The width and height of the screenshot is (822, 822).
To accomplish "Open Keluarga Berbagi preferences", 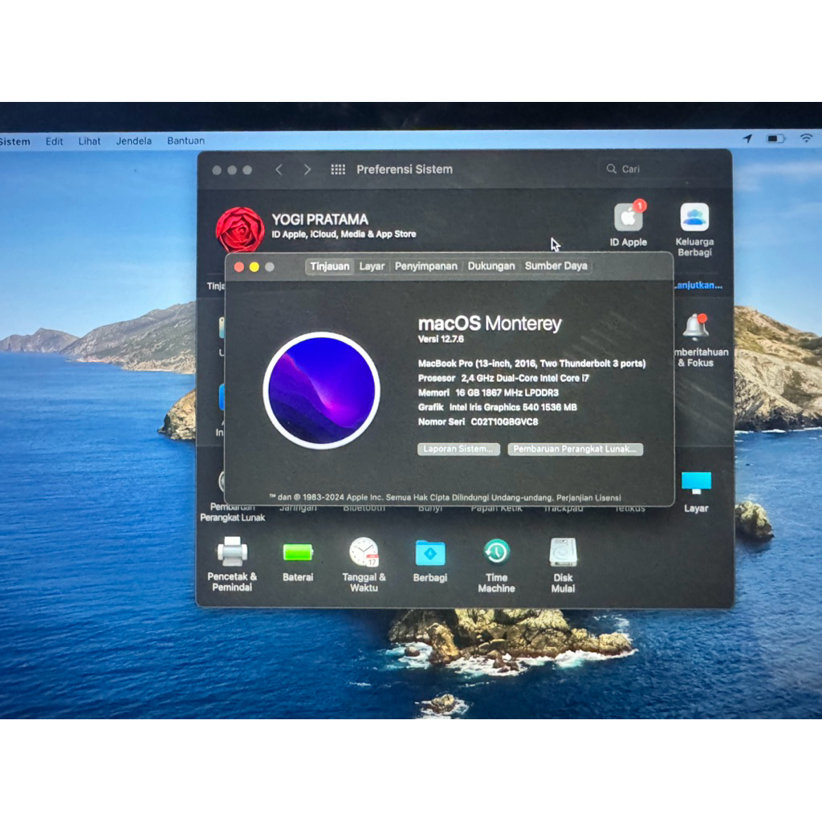I will (x=694, y=218).
